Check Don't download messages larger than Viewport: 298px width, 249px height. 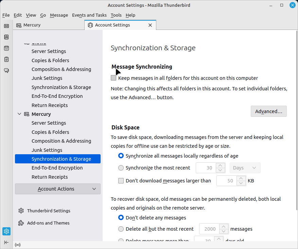coord(121,181)
